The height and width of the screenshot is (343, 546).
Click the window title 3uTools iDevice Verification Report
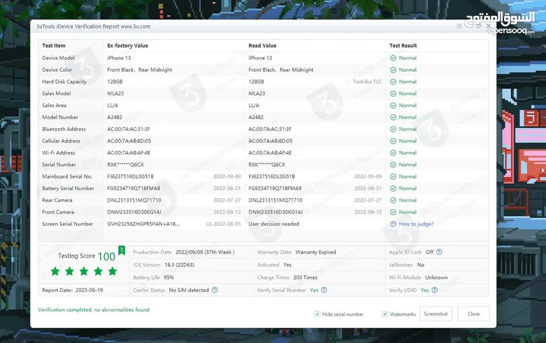94,26
